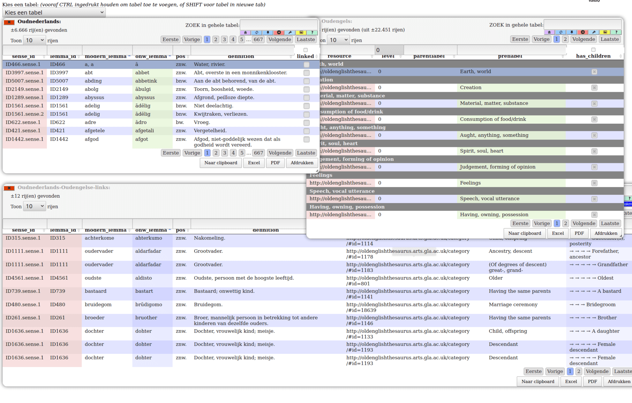The height and width of the screenshot is (403, 632).
Task: Click the red arrow icon above Oudnederlands table
Action: 279,32
